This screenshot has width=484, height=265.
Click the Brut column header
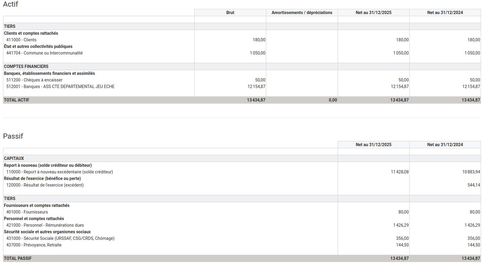tap(230, 13)
